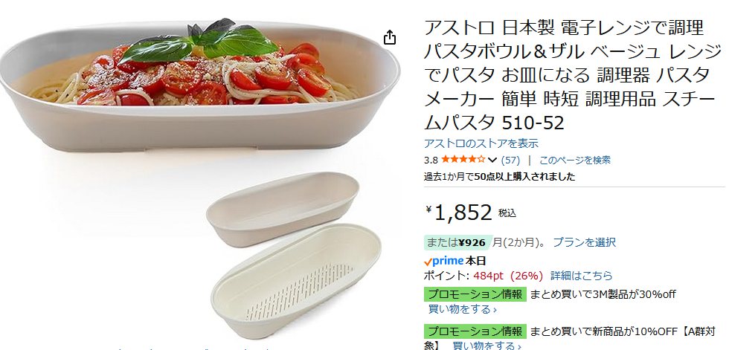Click the 3.8 rating number
The width and height of the screenshot is (729, 350).
[431, 160]
